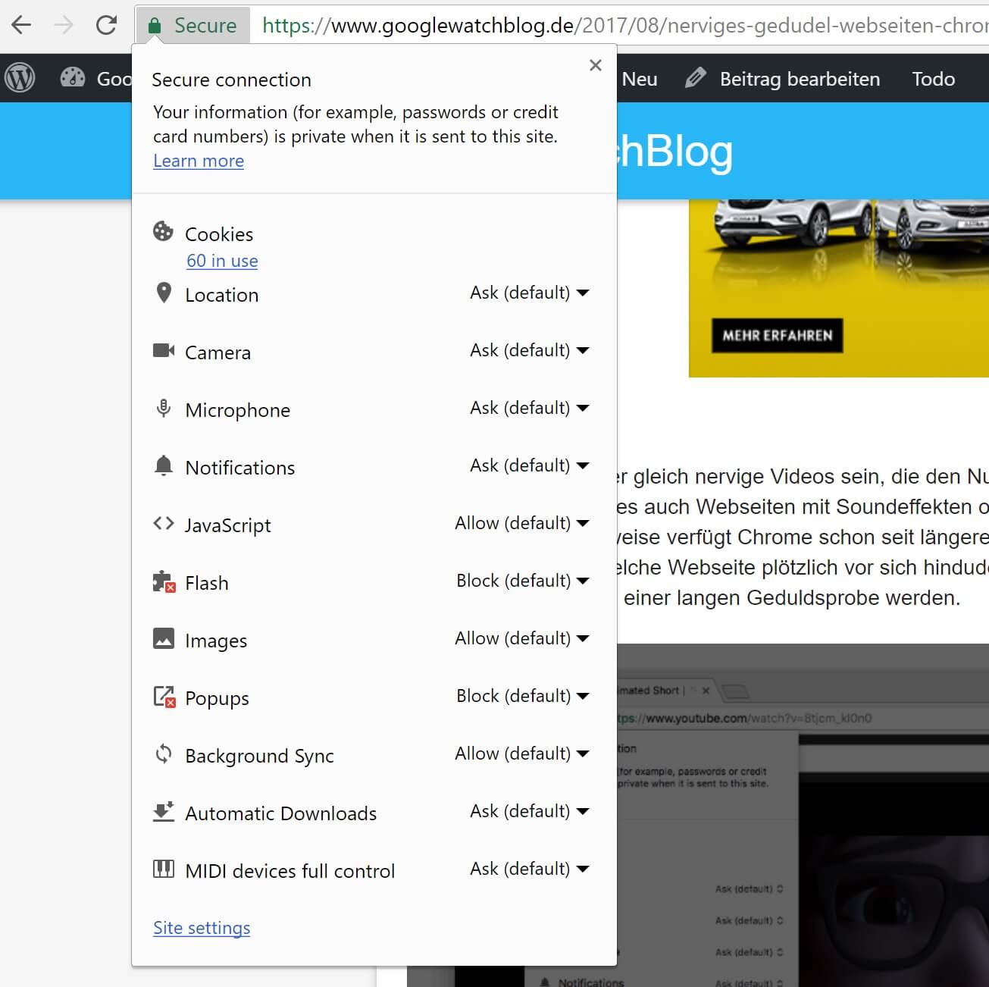Open the 60 in use cookies link
This screenshot has width=989, height=987.
pyautogui.click(x=222, y=261)
